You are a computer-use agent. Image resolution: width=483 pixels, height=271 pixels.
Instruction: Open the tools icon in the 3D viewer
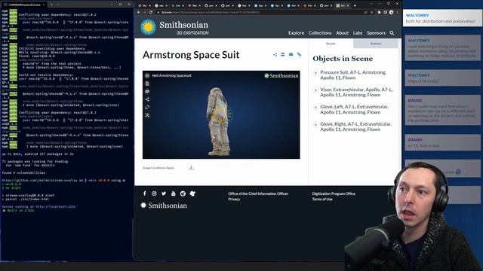pyautogui.click(x=147, y=115)
